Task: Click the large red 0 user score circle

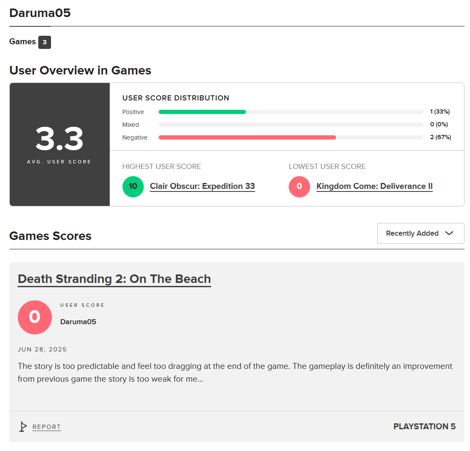Action: [x=35, y=317]
